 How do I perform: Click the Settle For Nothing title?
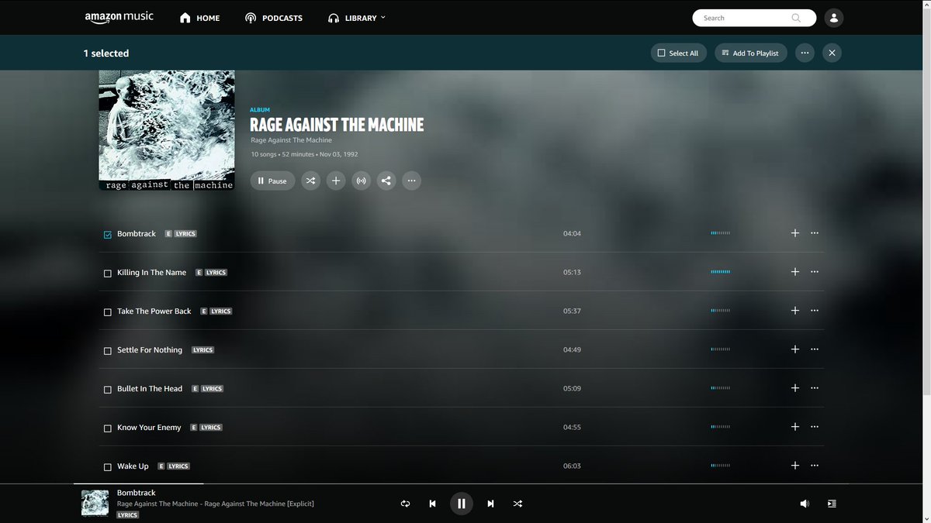tap(150, 349)
